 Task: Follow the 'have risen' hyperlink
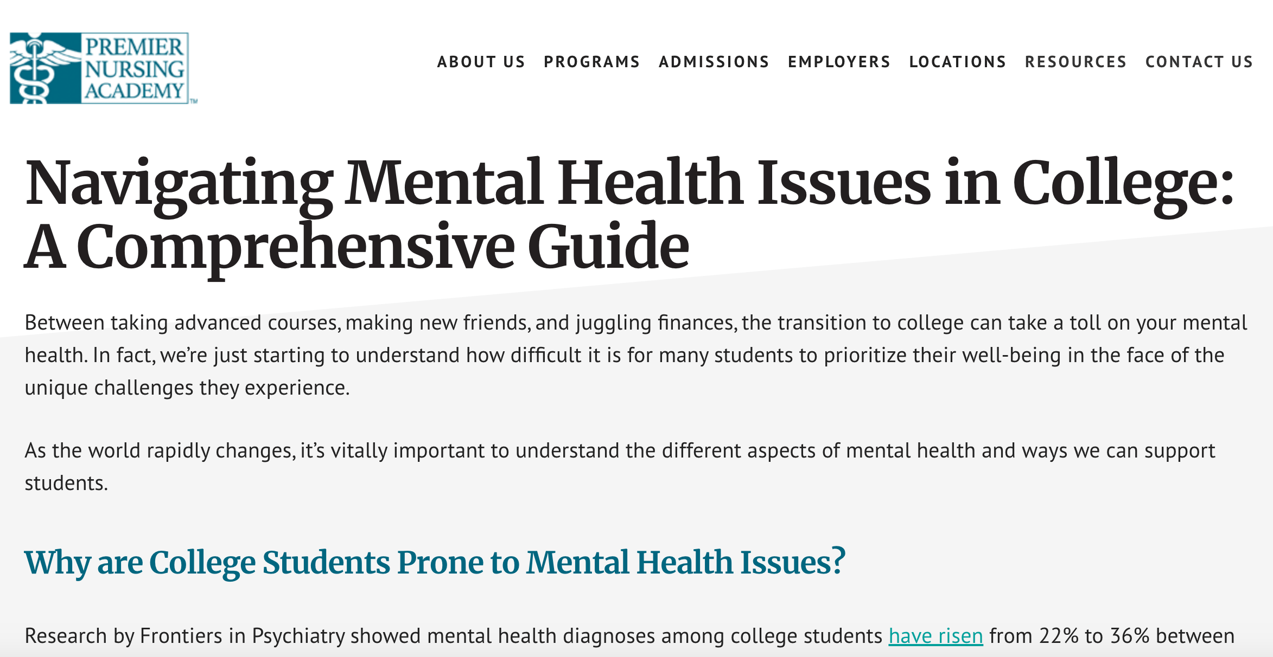[935, 636]
